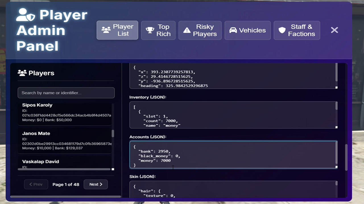
Task: Click the Players heading group icon
Action: point(22,73)
